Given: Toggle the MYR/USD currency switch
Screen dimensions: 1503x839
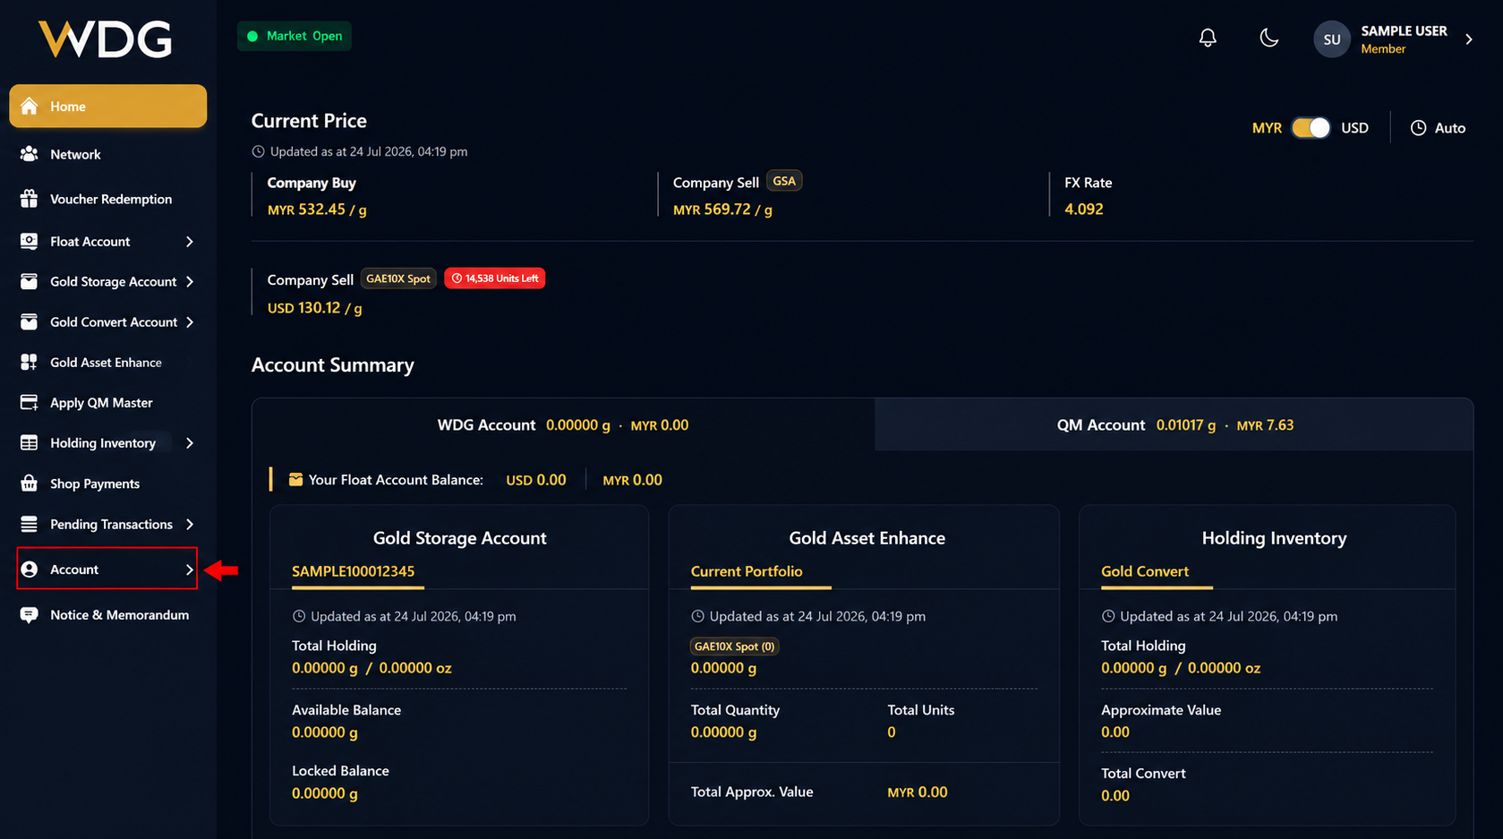Looking at the screenshot, I should [x=1311, y=128].
